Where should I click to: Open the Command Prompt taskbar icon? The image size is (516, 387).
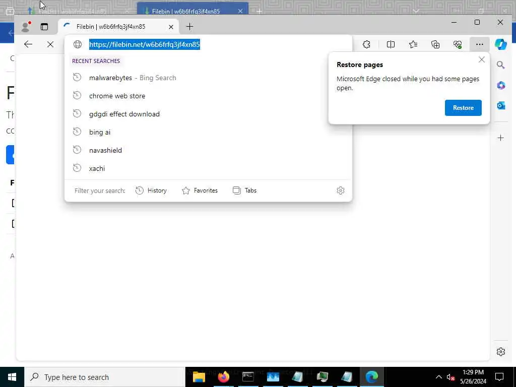248,377
